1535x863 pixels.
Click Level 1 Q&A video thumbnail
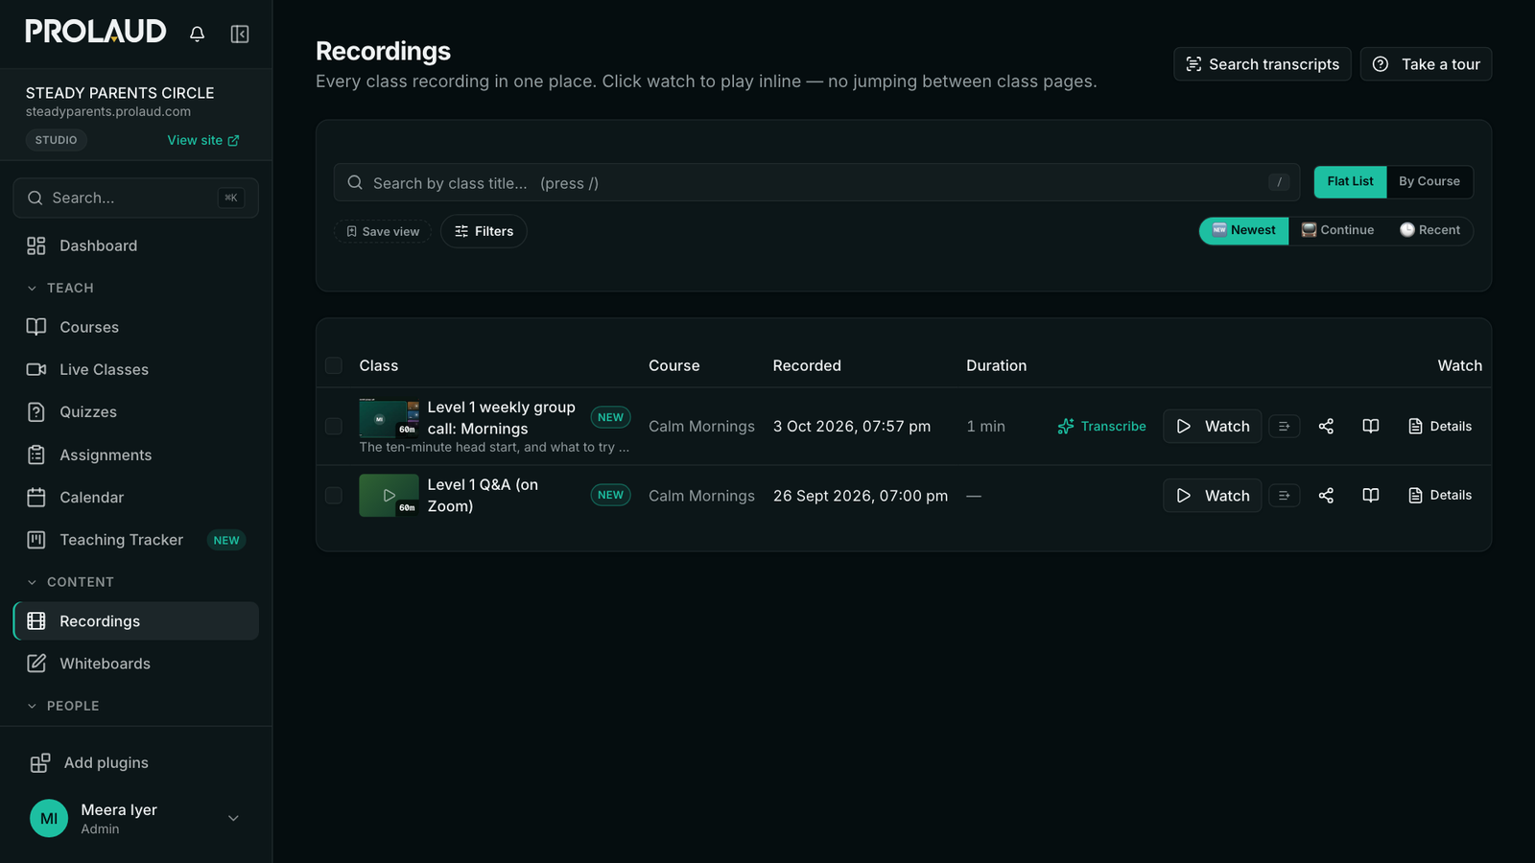tap(389, 496)
